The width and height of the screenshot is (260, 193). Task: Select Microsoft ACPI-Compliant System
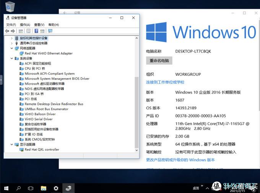pos(50,74)
